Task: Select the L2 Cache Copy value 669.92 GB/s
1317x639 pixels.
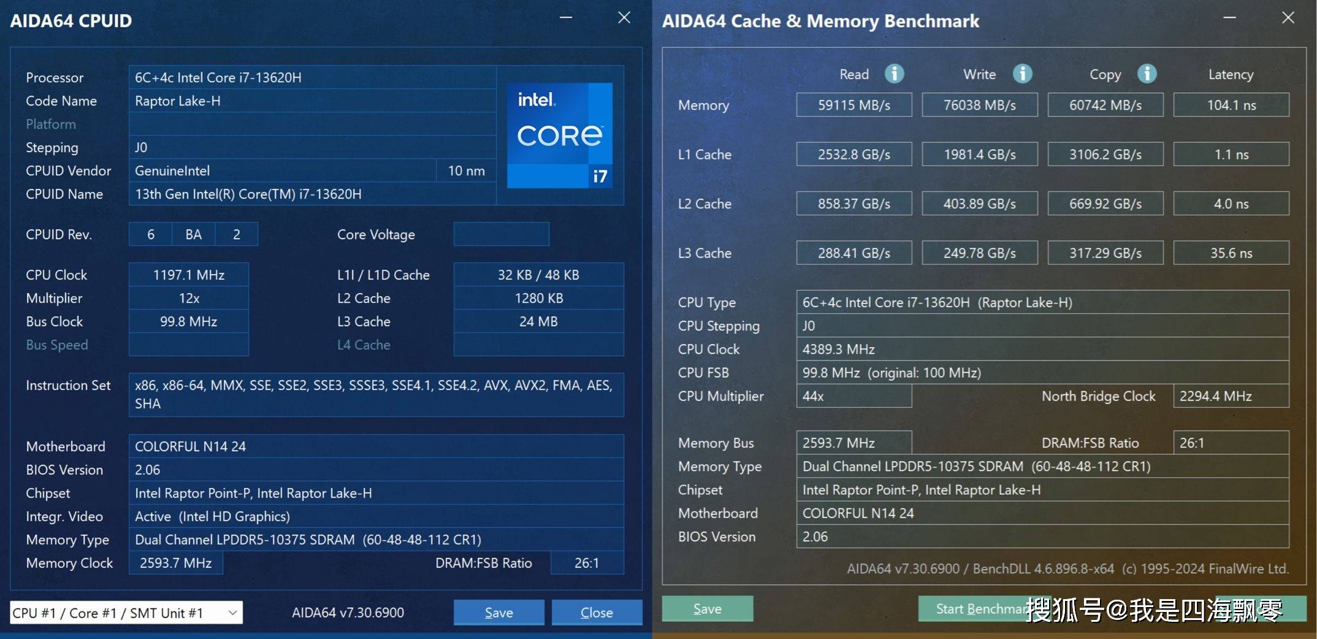Action: pyautogui.click(x=1105, y=204)
